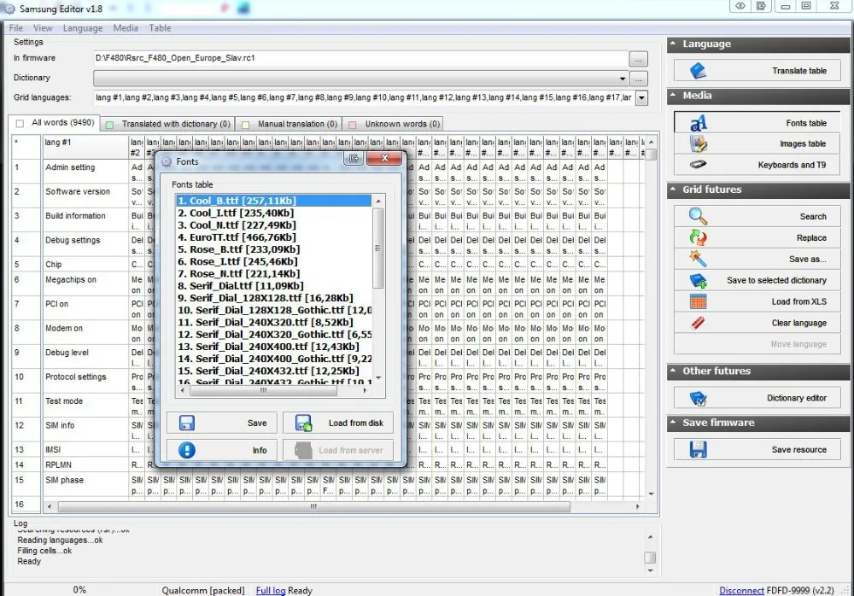
Task: Open the Table menu
Action: click(160, 28)
